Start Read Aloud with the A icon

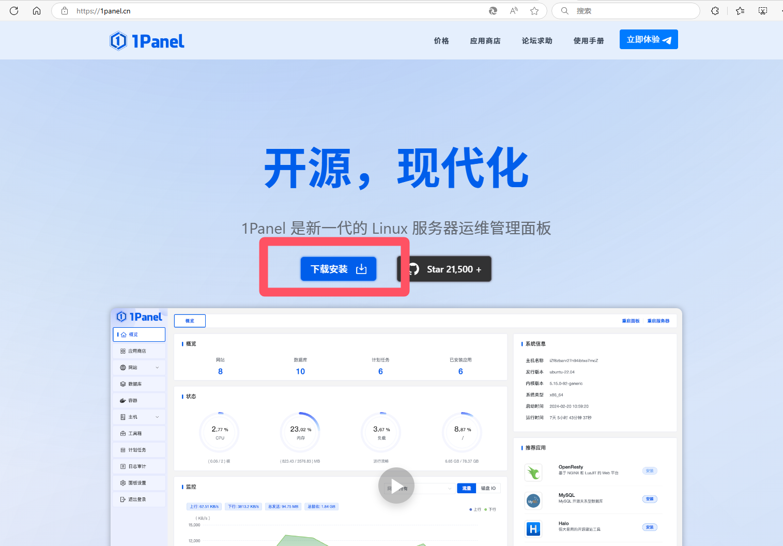[x=514, y=11]
